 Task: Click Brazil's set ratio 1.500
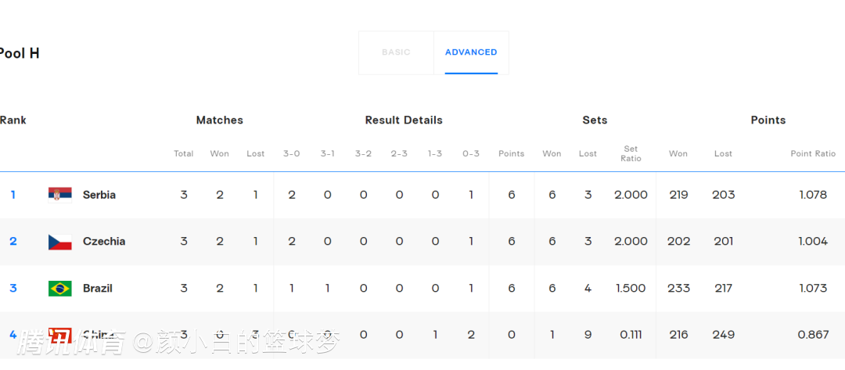coord(631,289)
